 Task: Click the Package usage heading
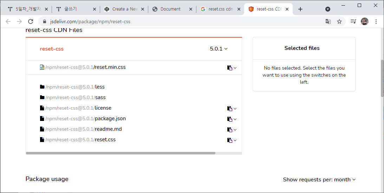tap(47, 179)
